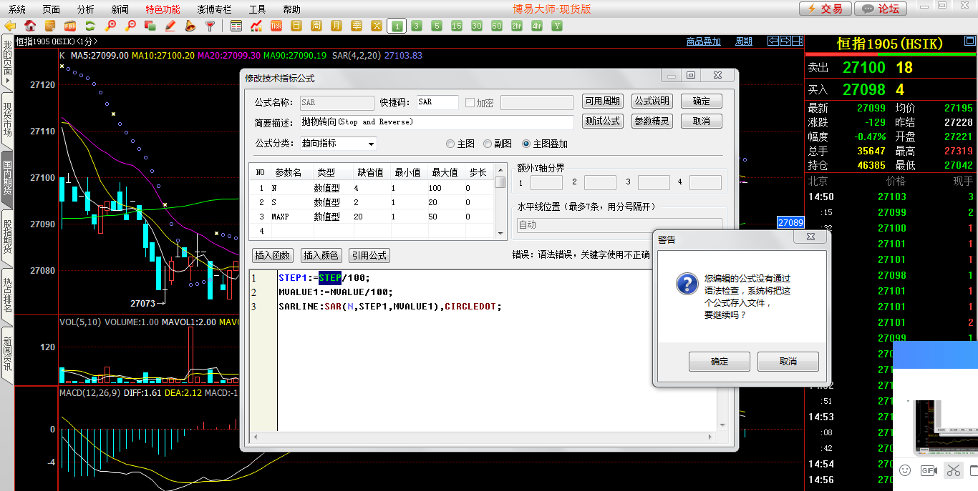Select the 主图 radio button
The width and height of the screenshot is (978, 491).
[x=450, y=144]
